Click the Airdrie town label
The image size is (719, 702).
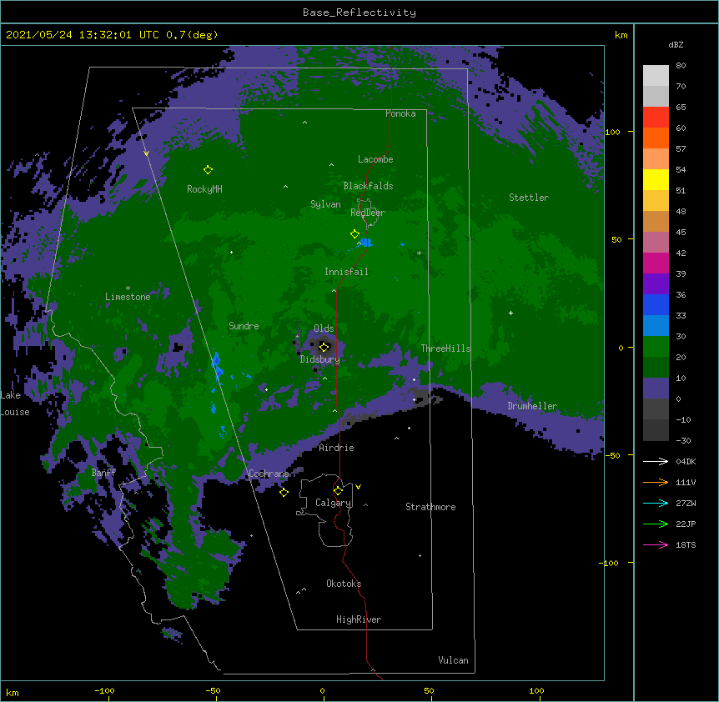pyautogui.click(x=337, y=448)
